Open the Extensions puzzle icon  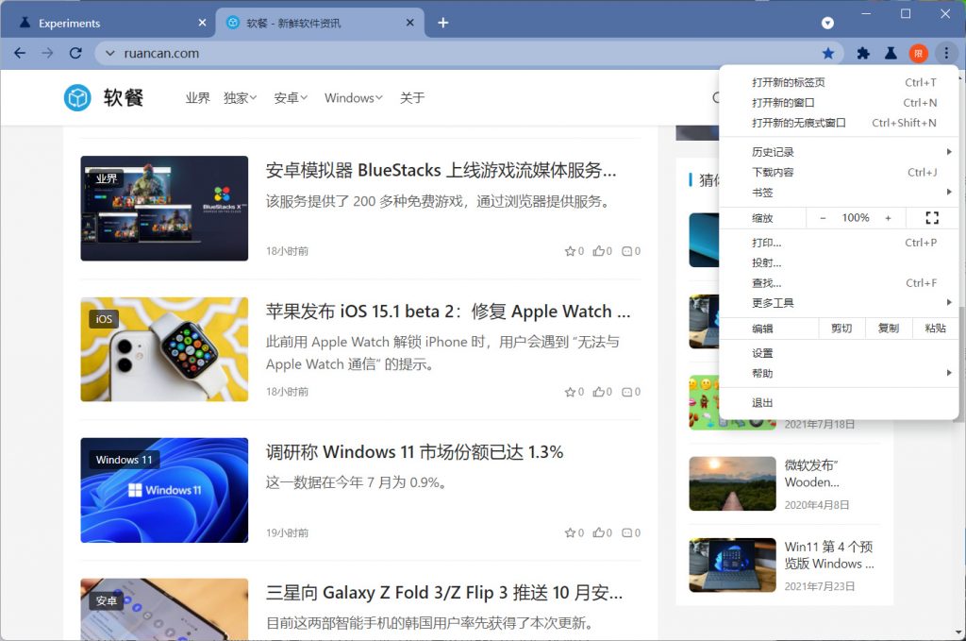point(862,54)
